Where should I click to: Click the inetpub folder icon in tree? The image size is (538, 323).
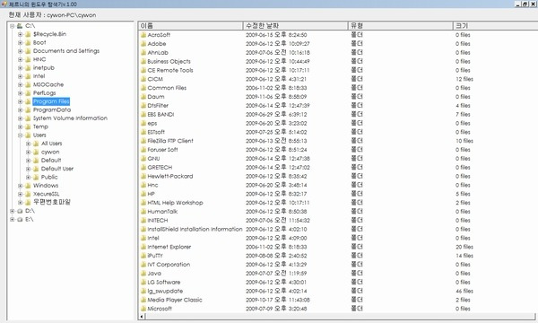pos(28,68)
